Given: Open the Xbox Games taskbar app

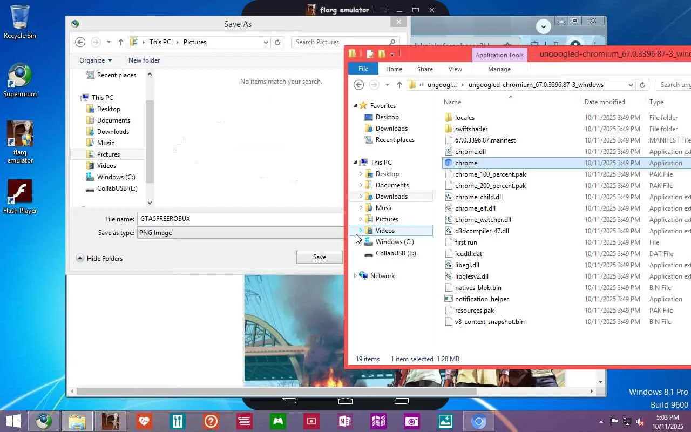Looking at the screenshot, I should pos(277,421).
